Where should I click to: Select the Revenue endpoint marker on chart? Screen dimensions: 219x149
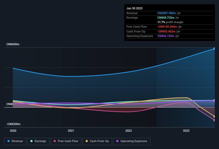pos(214,49)
